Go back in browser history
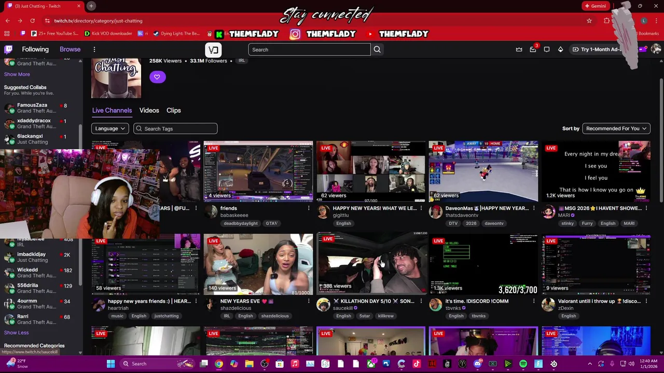664x373 pixels. click(x=7, y=21)
